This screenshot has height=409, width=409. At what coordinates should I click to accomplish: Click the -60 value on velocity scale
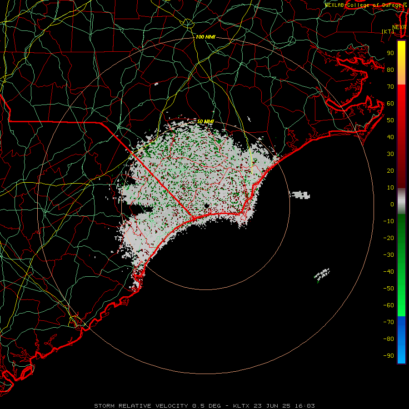tap(389, 305)
